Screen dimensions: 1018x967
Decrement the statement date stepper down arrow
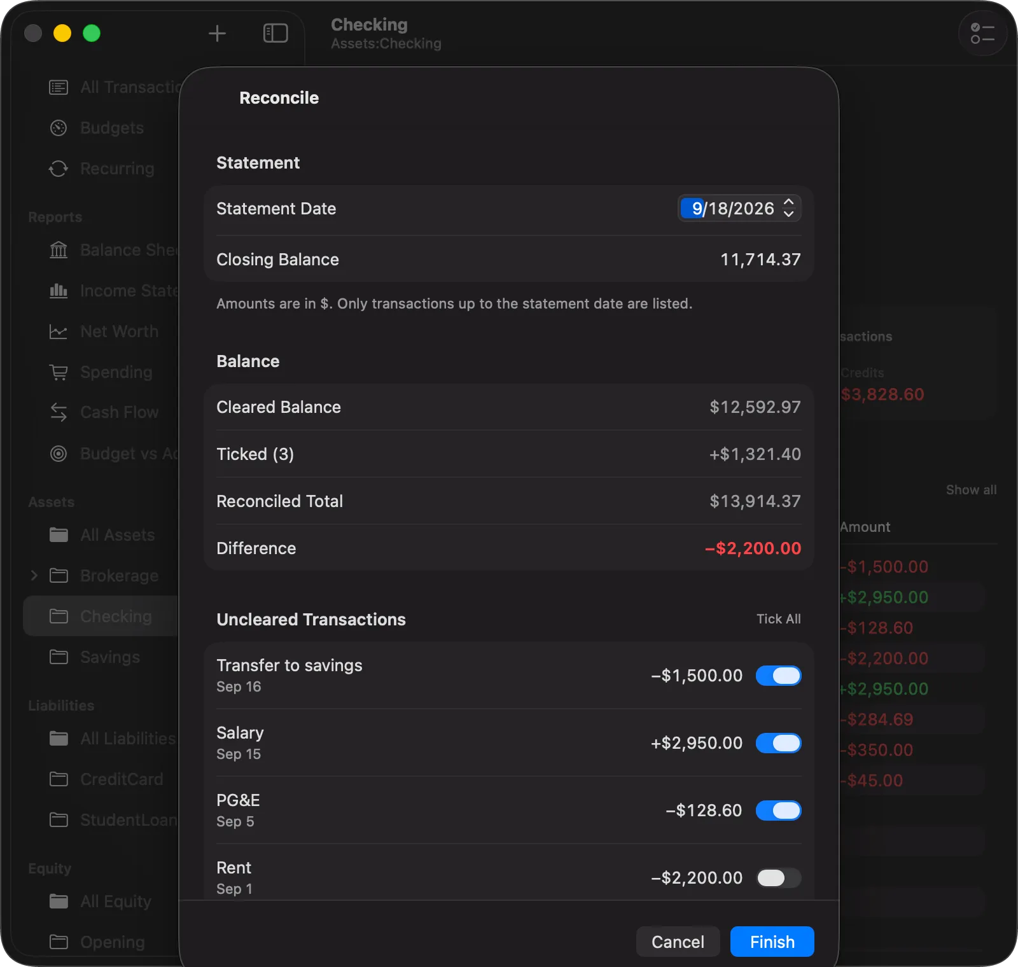(x=789, y=214)
